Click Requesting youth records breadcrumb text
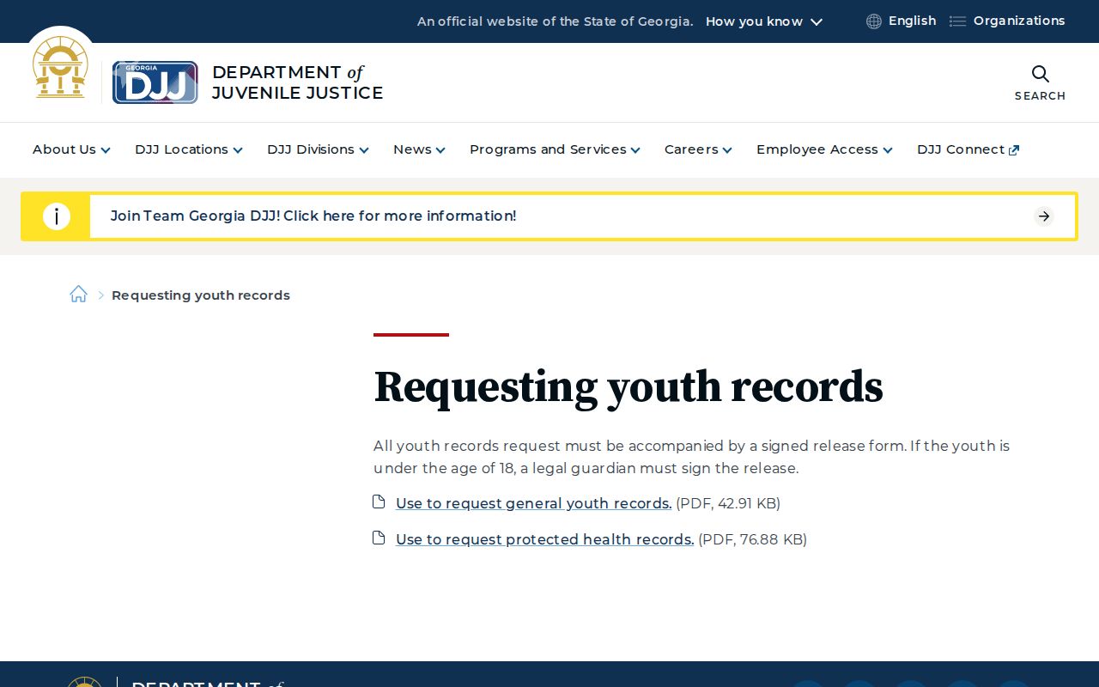Screen dimensions: 1099x687 [201, 295]
